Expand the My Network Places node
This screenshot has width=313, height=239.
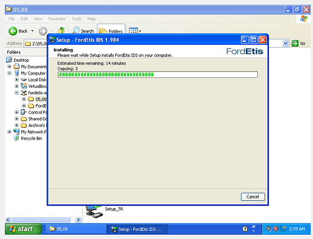[x=9, y=132]
